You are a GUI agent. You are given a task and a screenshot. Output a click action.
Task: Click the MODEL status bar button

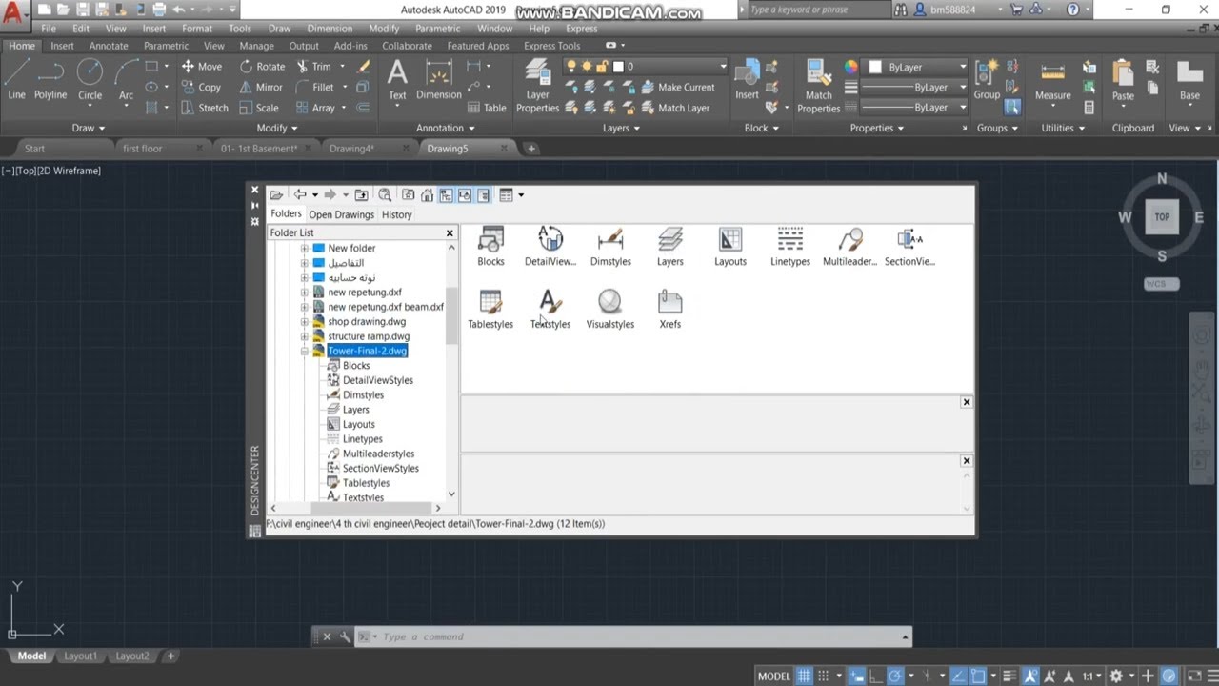click(773, 676)
